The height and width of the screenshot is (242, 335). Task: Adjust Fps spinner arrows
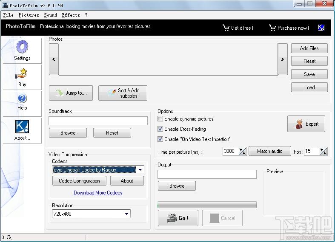coord(323,151)
